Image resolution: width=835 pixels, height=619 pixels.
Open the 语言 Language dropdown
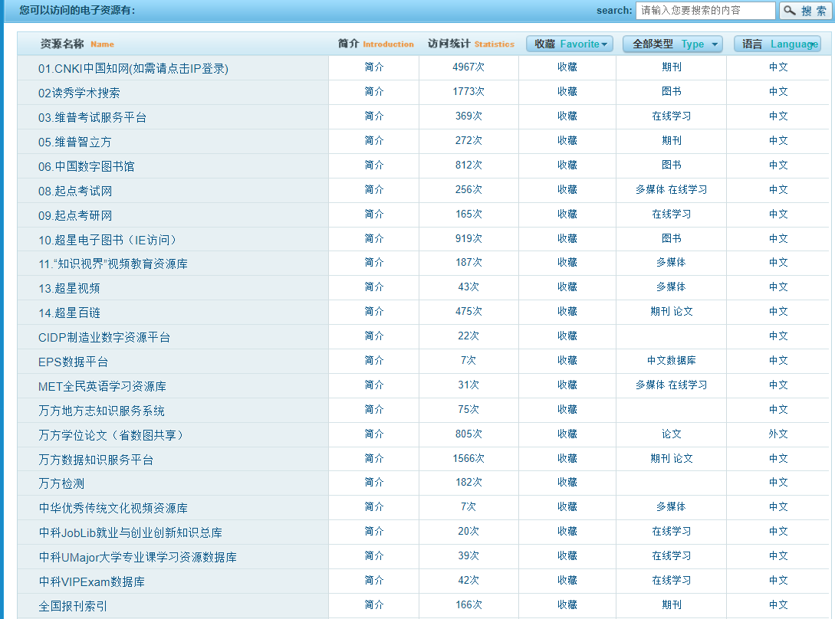click(777, 44)
